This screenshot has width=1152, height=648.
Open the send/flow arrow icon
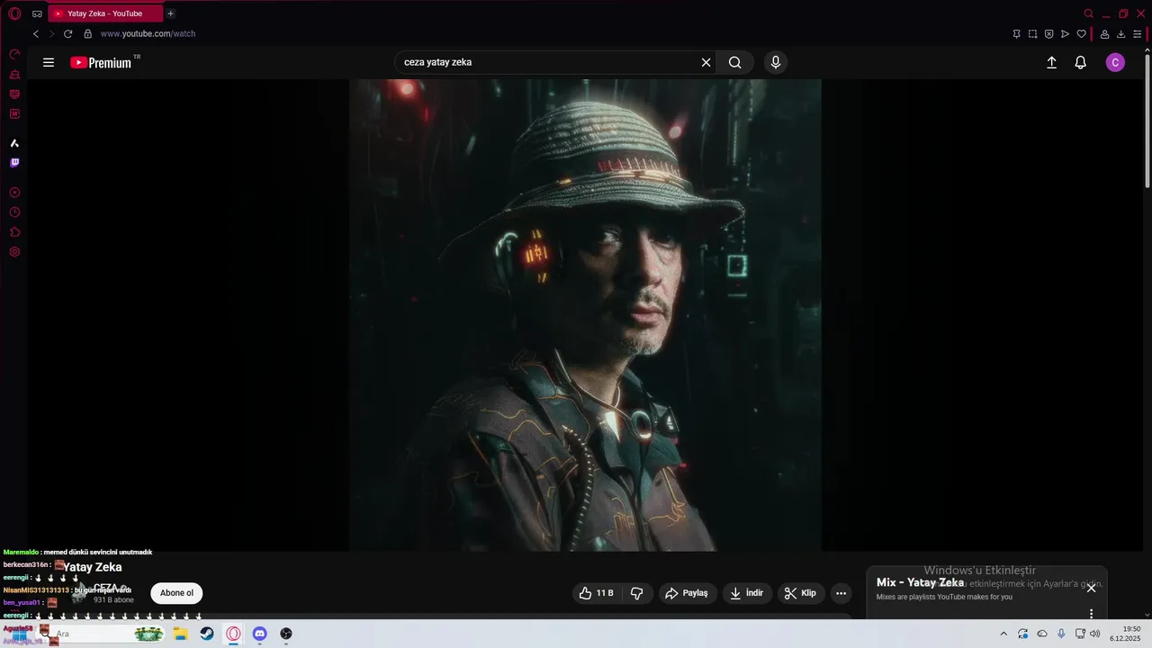pos(1066,34)
